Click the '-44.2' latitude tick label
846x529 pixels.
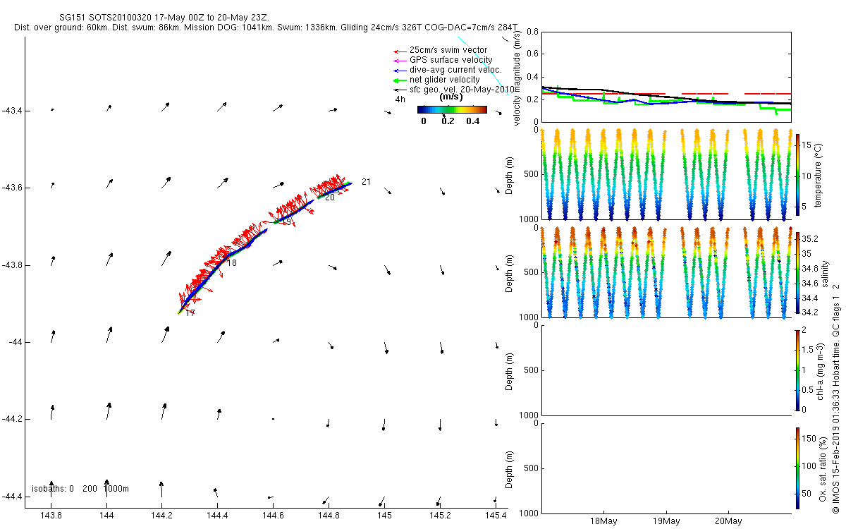click(12, 420)
